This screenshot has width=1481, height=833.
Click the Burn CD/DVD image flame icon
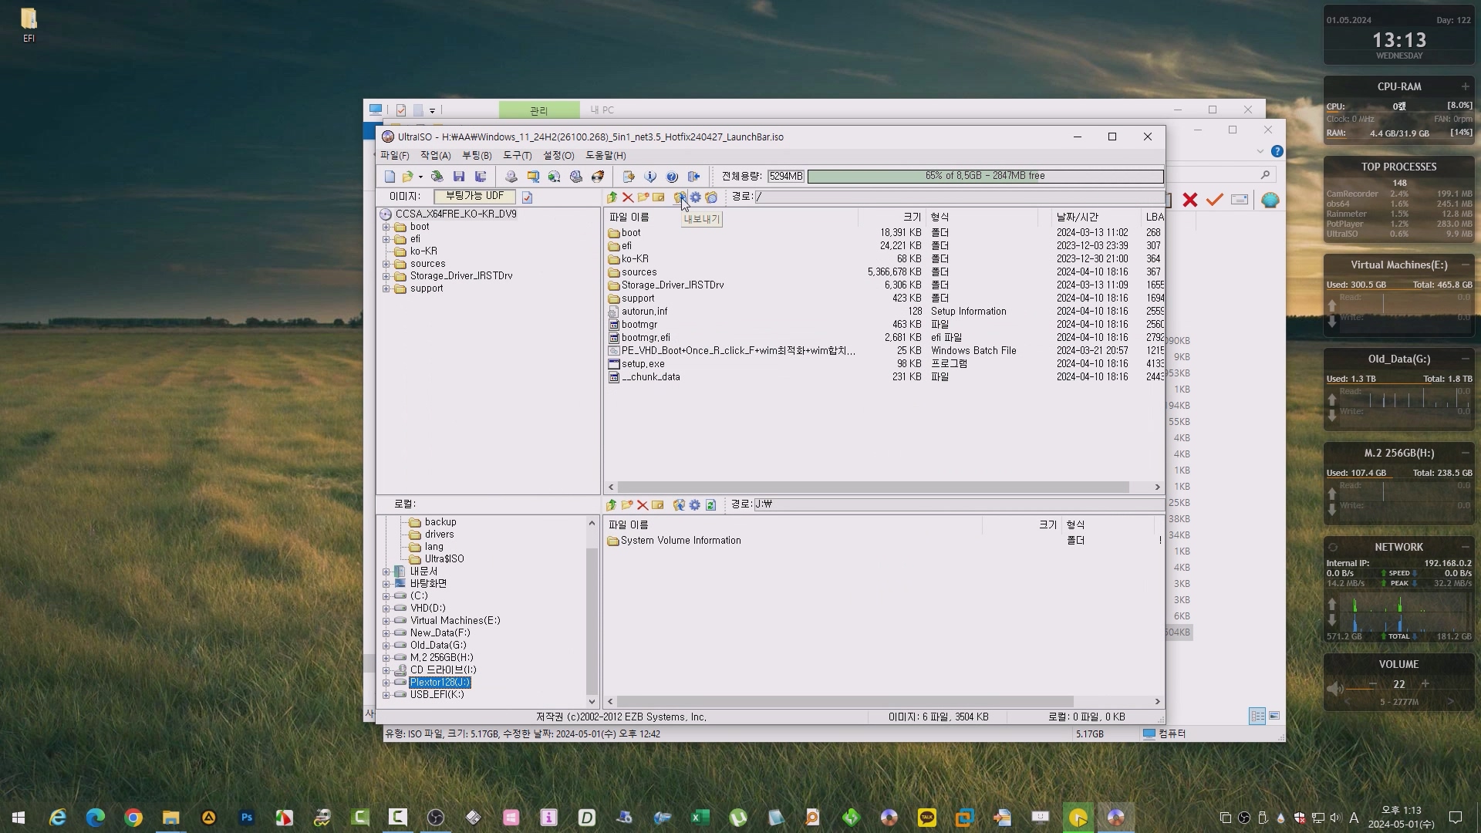pyautogui.click(x=598, y=177)
